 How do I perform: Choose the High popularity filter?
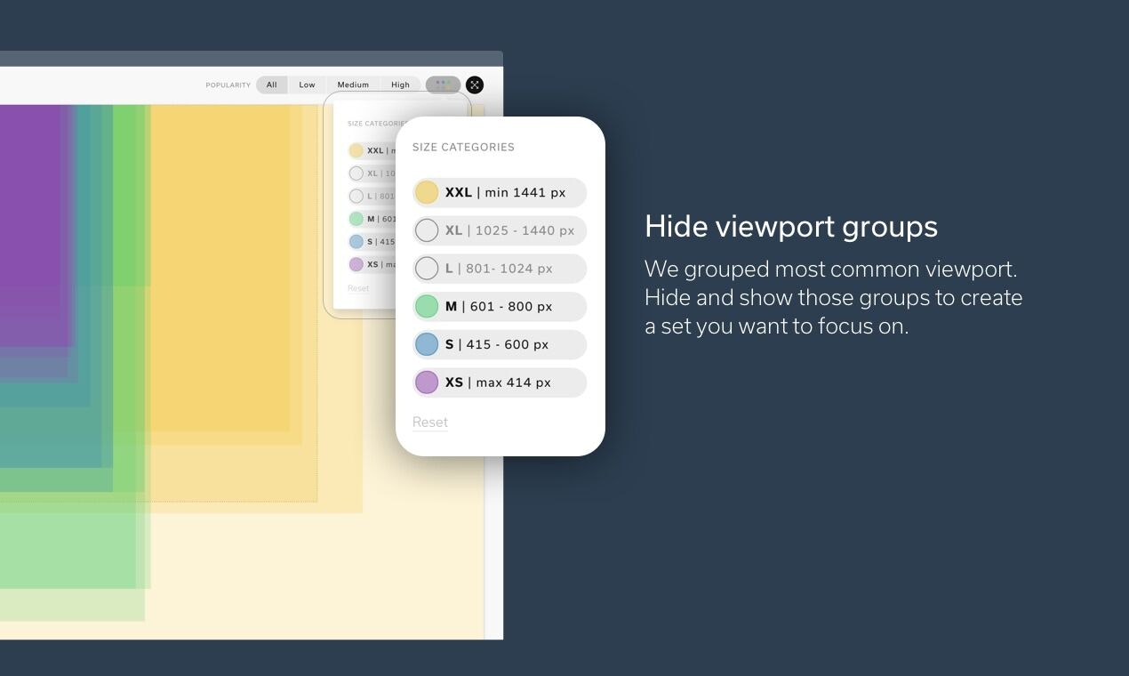point(400,84)
